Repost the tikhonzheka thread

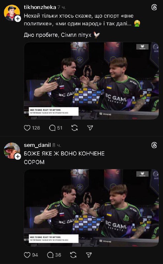75,128
